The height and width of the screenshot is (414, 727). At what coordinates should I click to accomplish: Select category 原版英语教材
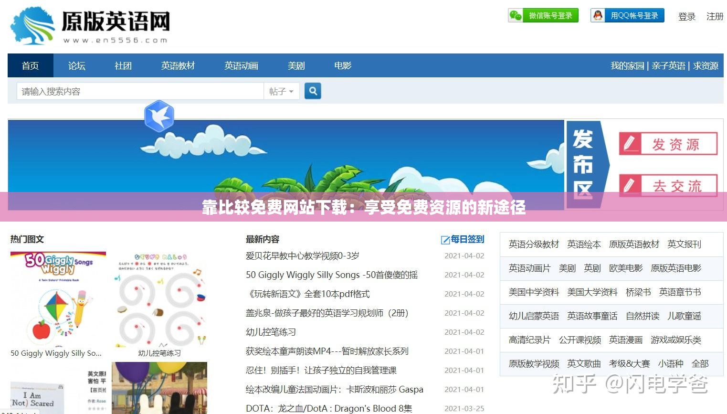click(634, 244)
